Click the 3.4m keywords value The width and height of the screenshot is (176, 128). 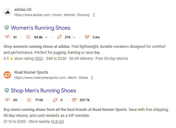(x=96, y=37)
